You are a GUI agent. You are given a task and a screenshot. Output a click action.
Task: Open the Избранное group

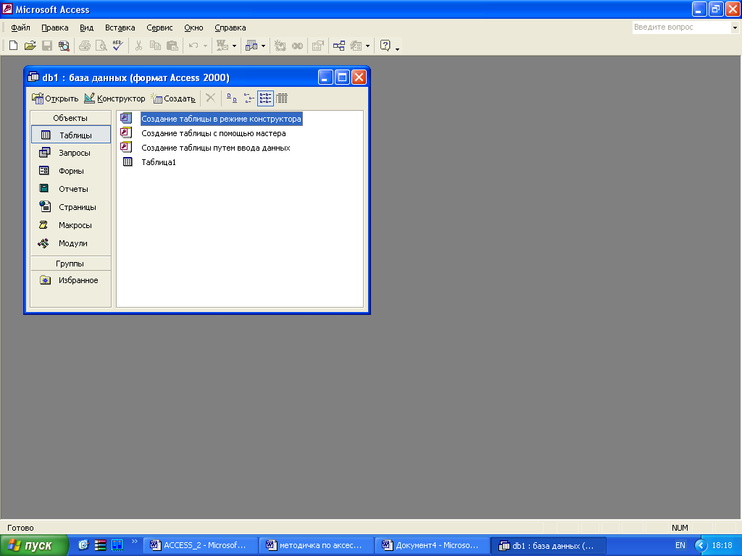[x=70, y=280]
